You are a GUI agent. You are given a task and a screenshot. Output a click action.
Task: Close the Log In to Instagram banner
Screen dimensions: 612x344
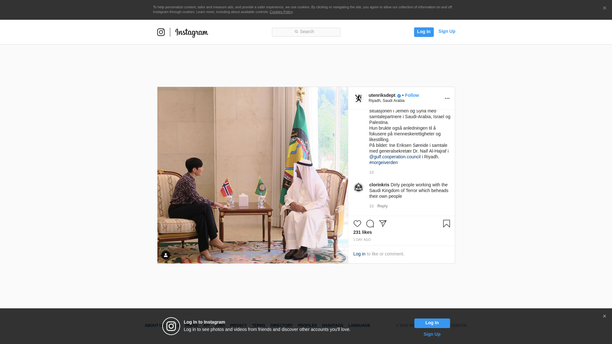click(604, 316)
